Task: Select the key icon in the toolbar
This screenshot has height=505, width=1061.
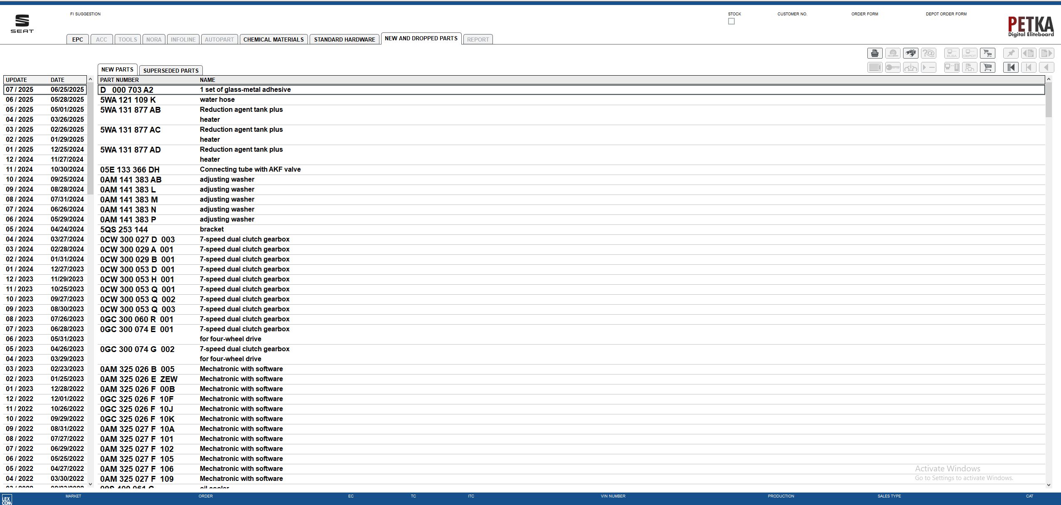Action: point(893,67)
